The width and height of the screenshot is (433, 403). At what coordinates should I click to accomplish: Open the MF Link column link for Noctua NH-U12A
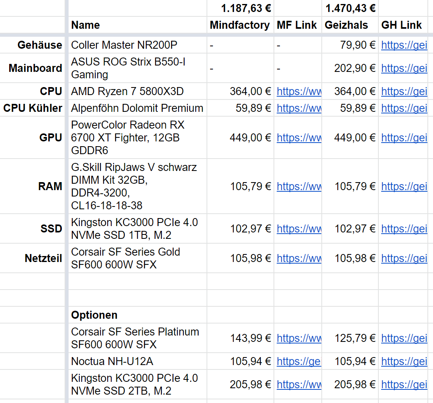(x=299, y=361)
